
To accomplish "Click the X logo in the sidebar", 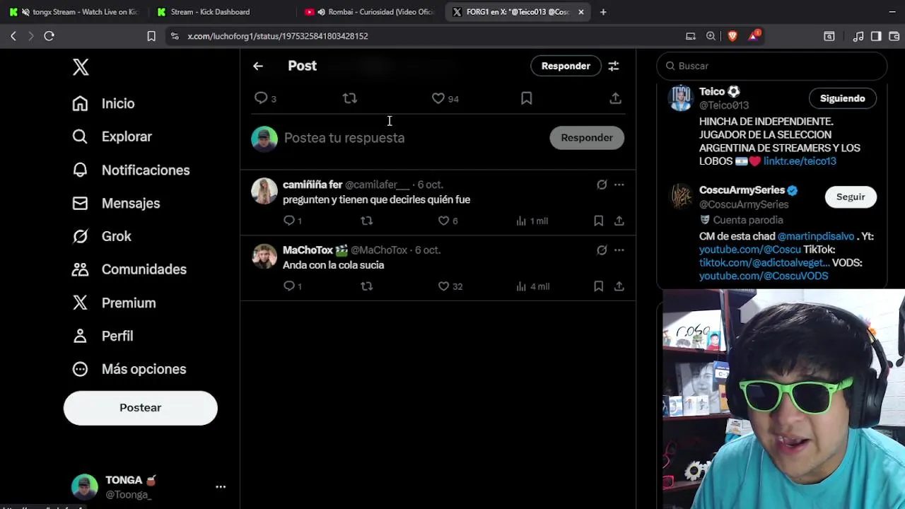I will [x=81, y=67].
